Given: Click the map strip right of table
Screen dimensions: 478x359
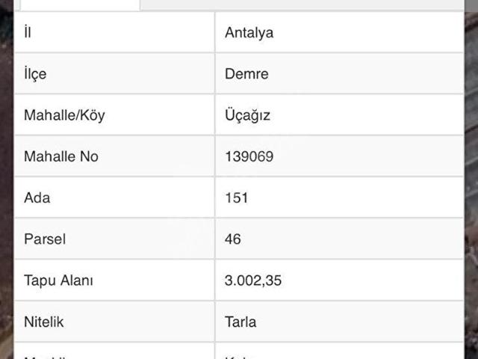Looking at the screenshot, I should tap(471, 179).
